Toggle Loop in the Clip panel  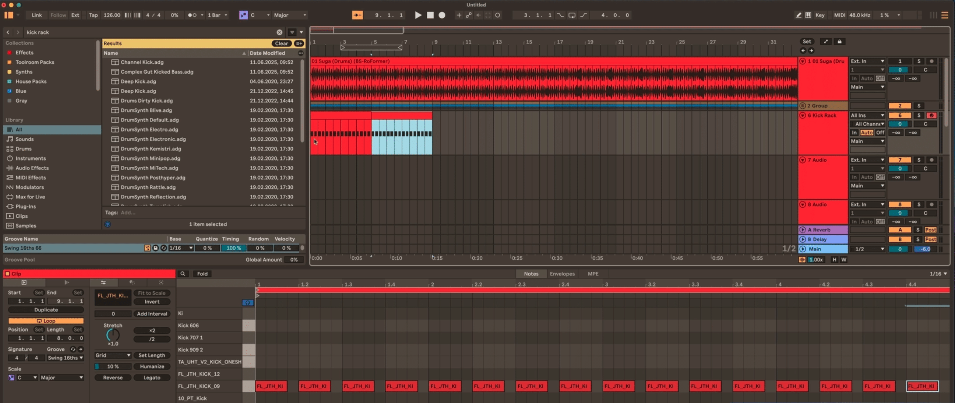[46, 320]
